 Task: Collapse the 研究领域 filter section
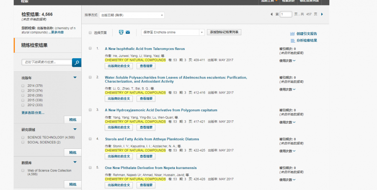(x=75, y=129)
